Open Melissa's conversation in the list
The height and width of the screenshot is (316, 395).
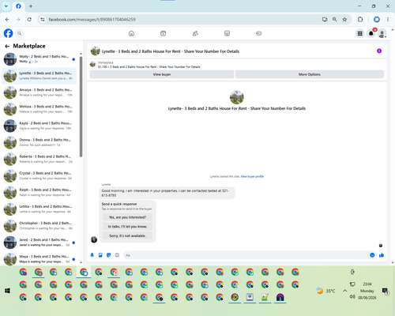pos(39,109)
